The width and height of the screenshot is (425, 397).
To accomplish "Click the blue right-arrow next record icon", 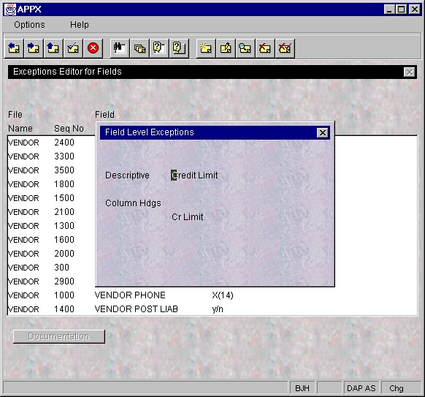I will tap(34, 48).
